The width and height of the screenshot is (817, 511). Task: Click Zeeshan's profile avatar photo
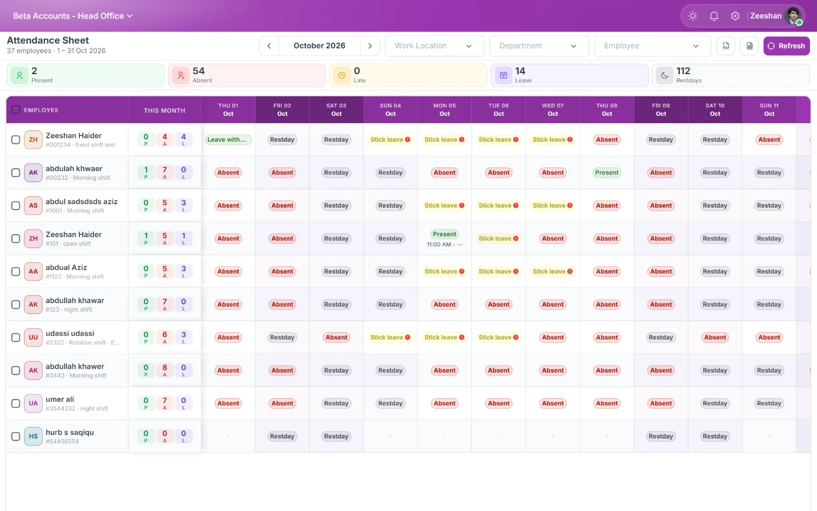pos(794,16)
